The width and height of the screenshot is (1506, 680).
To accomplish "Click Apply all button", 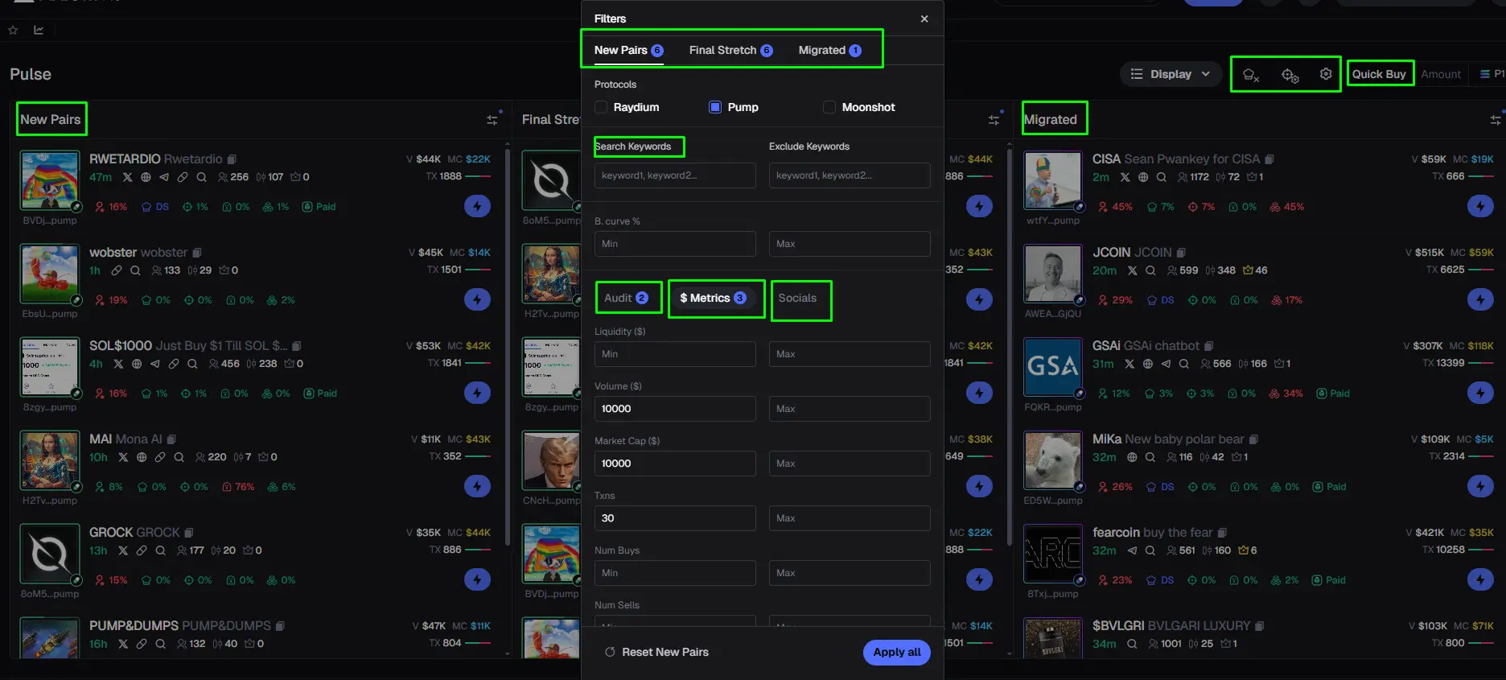I will tap(897, 652).
